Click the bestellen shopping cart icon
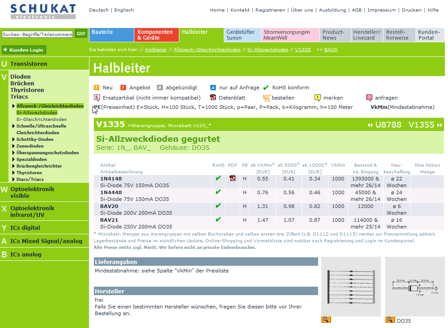The height and width of the screenshot is (328, 448). (x=266, y=98)
